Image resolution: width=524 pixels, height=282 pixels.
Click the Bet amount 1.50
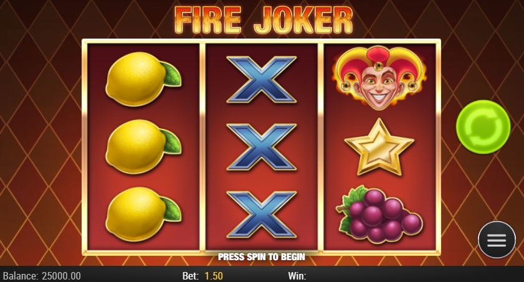214,276
